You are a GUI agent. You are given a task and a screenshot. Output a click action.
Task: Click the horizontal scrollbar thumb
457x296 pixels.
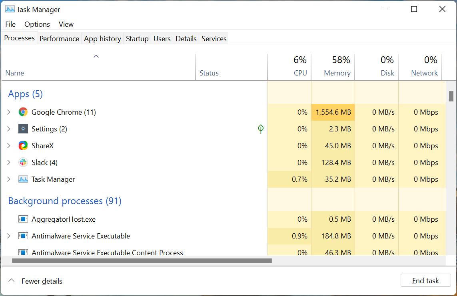[142, 261]
